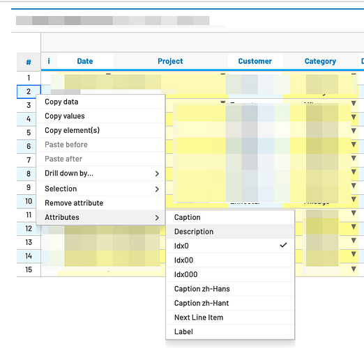Select Idx00 attribute
Screen dimensions: 364x348
click(x=230, y=260)
